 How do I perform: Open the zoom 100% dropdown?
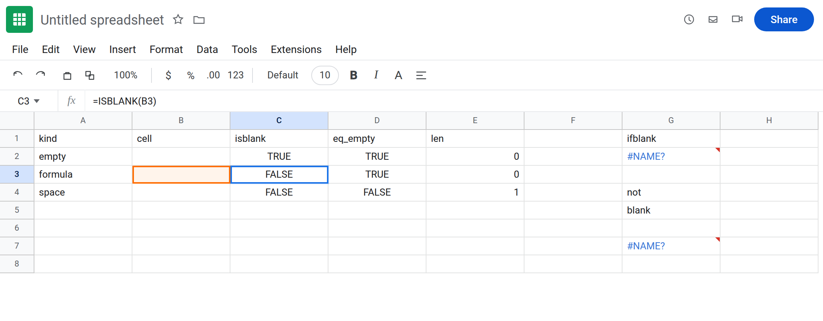126,75
